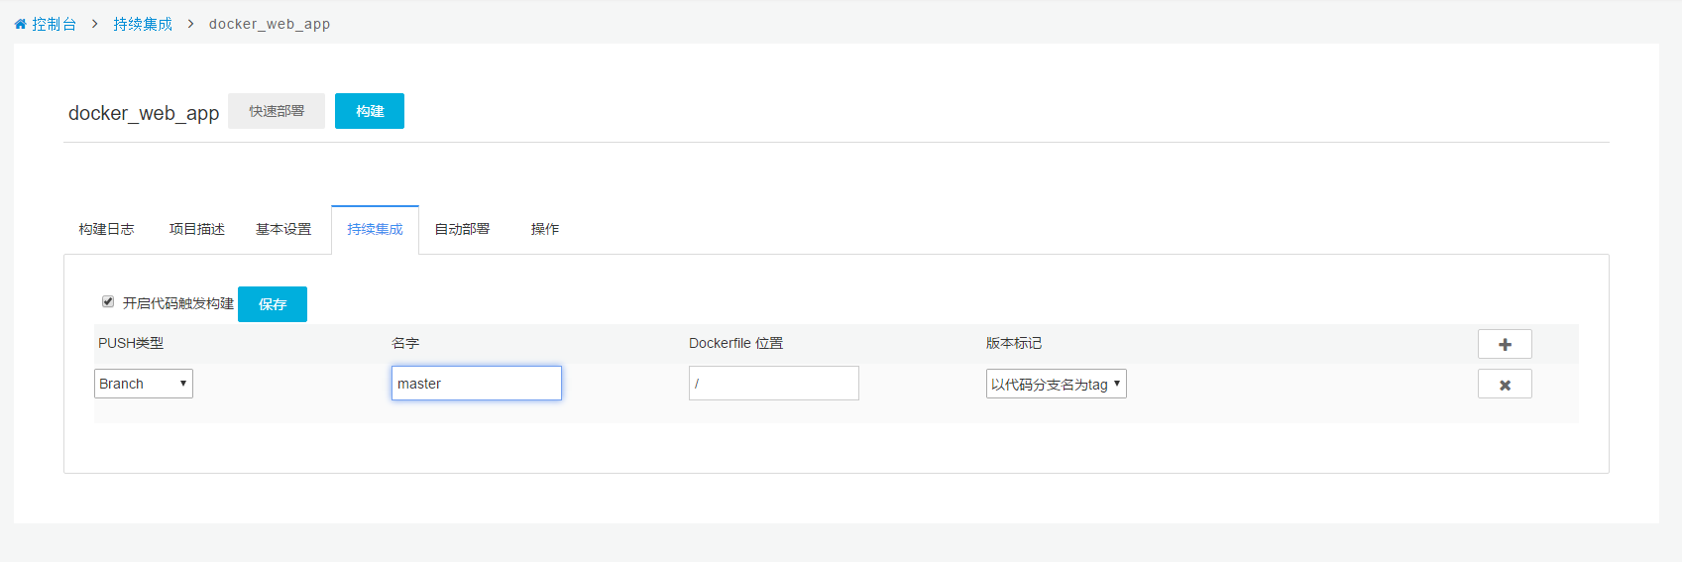
Task: Toggle the 开启代码触发构建 checkbox
Action: click(x=108, y=302)
